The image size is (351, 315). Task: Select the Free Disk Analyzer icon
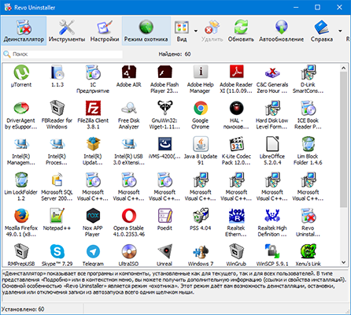click(x=129, y=108)
